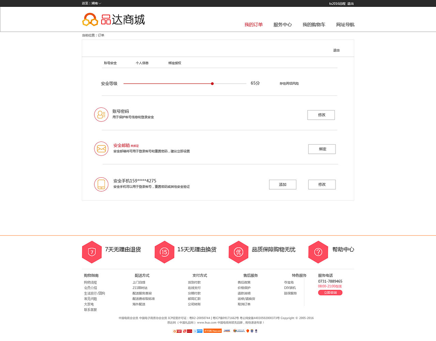Screen dimensions: 436x341
Task: Click the security email envelope icon
Action: tap(101, 149)
